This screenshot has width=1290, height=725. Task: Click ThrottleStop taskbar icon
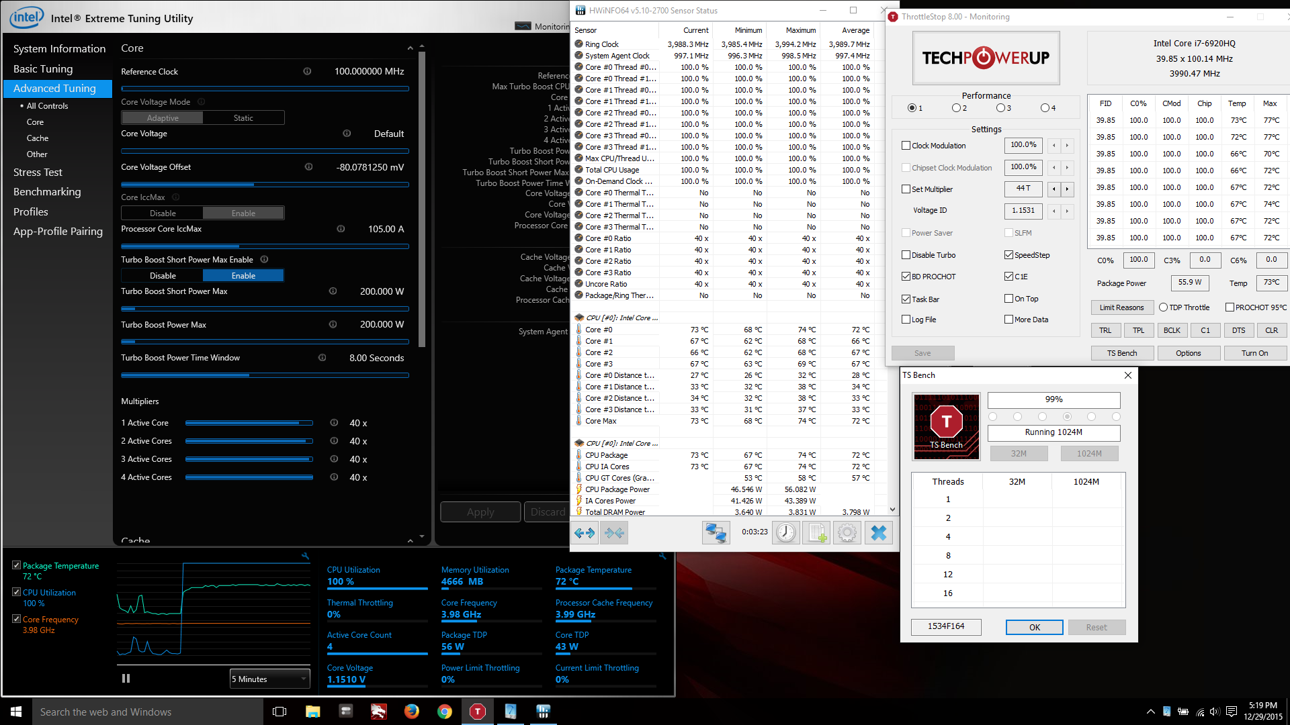477,712
